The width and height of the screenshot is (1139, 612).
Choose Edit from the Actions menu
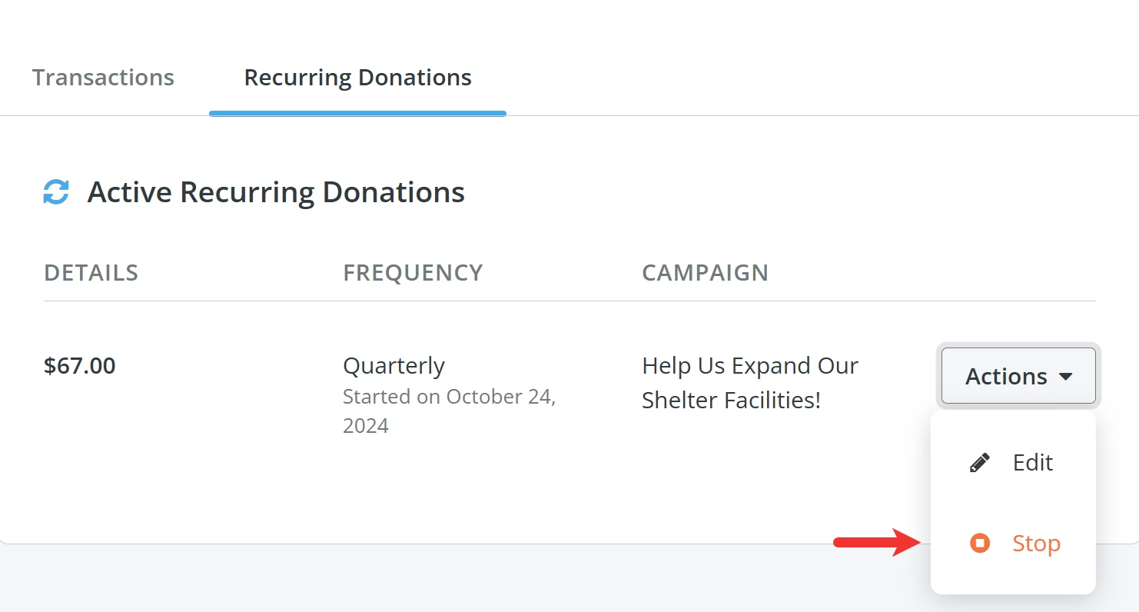(x=1032, y=461)
